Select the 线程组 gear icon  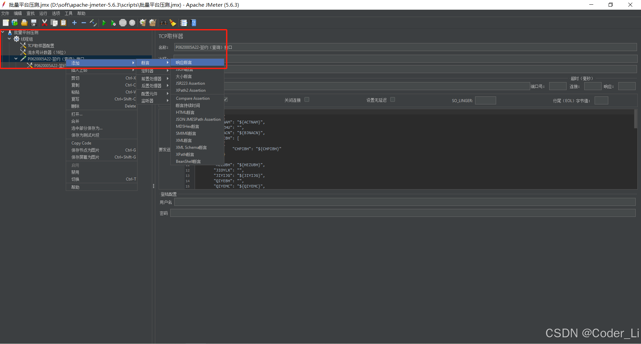tap(16, 39)
